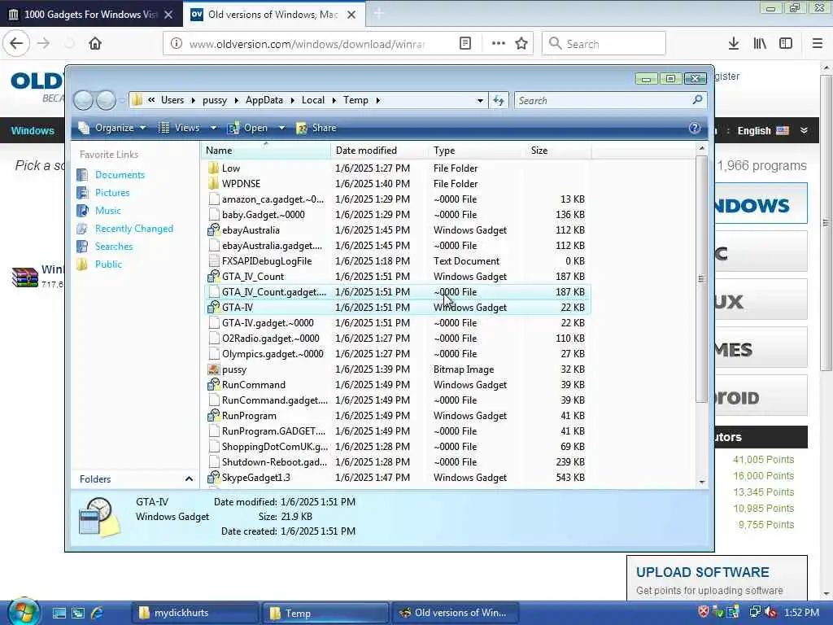Click the Explorer refresh button next to address bar
Viewport: 833px width, 625px height.
(499, 100)
